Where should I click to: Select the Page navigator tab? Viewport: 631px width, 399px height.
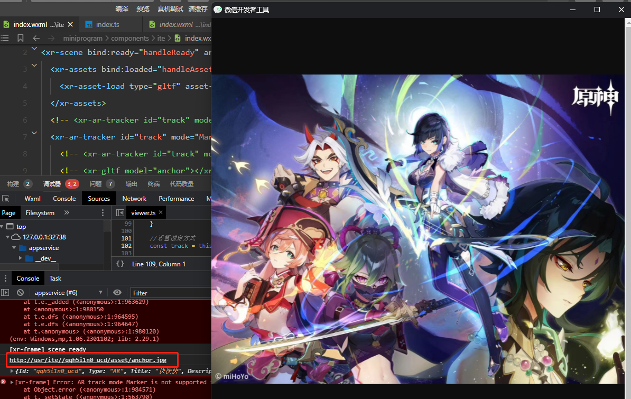[9, 213]
